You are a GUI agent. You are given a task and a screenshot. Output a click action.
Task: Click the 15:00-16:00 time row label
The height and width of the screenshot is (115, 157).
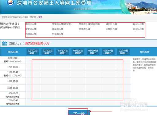pyautogui.click(x=13, y=88)
